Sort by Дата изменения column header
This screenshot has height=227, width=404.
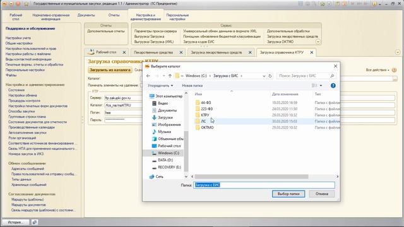point(285,94)
